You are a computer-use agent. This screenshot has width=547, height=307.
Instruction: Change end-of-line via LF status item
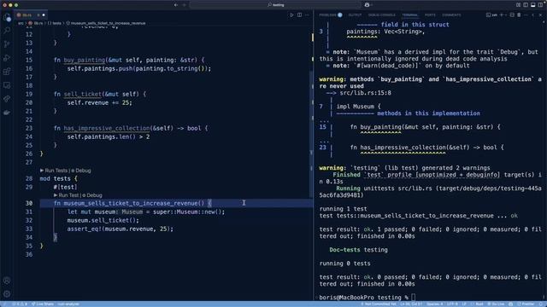pyautogui.click(x=464, y=304)
